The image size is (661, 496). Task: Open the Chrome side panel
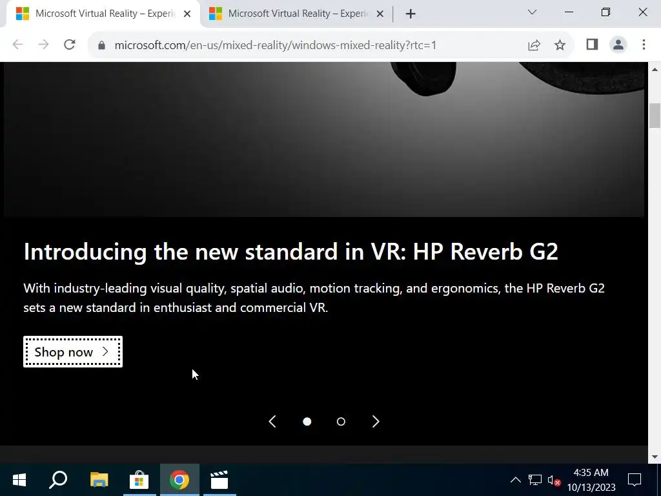point(593,45)
